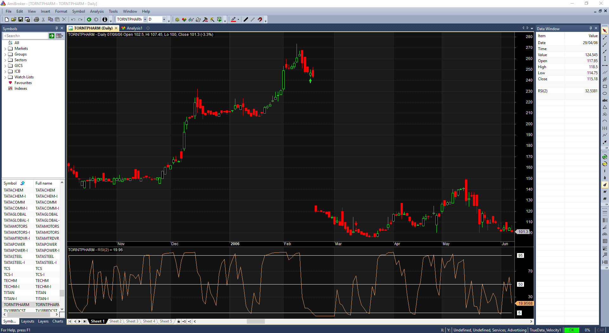Click the green Go arrow beside search
Screen dimensions: 609x333
(52, 36)
